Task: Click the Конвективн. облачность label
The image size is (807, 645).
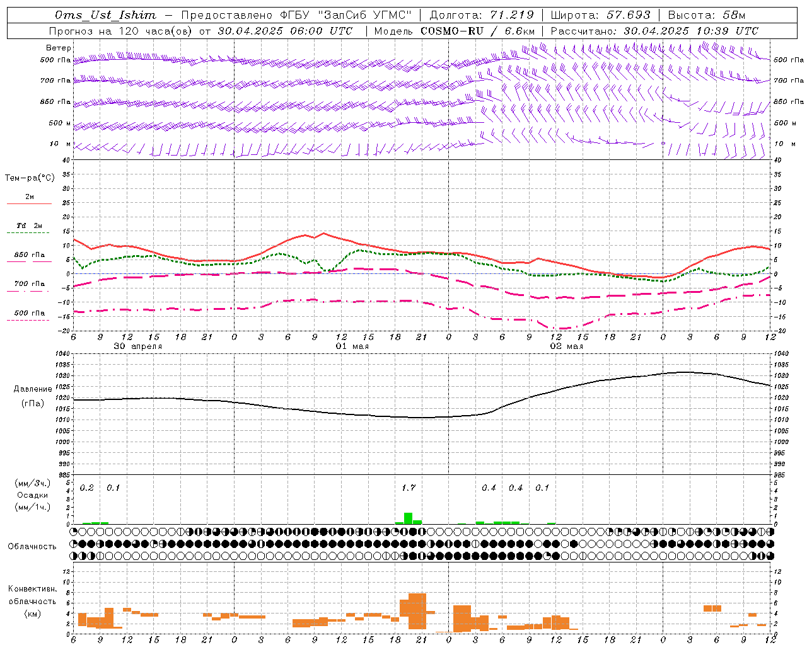Action: click(32, 595)
